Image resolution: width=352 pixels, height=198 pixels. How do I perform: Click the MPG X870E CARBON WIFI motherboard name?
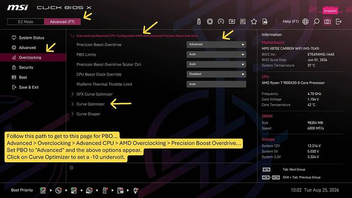pos(290,48)
